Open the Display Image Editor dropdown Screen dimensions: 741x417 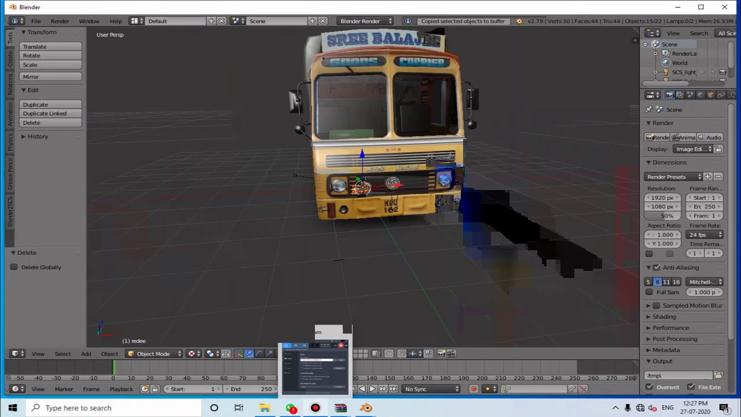click(x=694, y=149)
